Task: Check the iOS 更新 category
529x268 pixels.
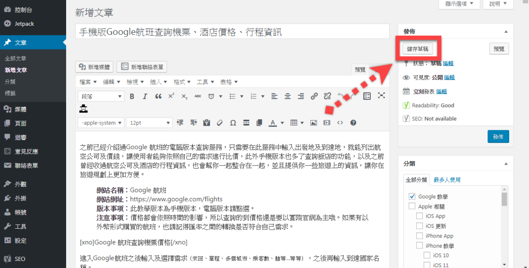Action: (x=420, y=226)
